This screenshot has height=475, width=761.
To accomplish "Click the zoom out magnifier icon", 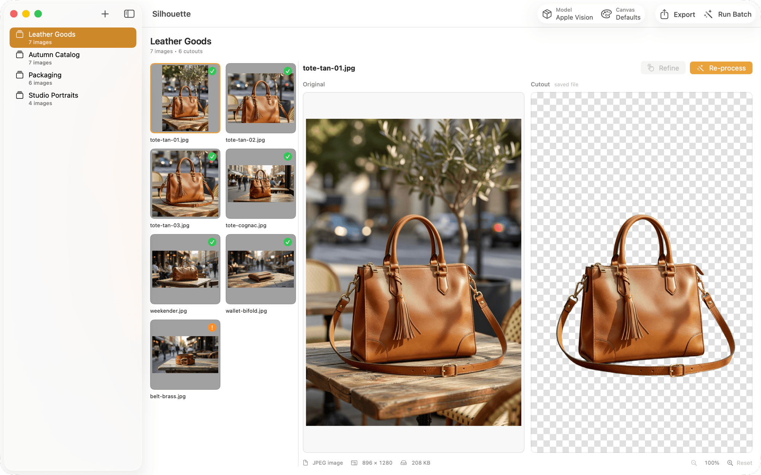I will [694, 463].
